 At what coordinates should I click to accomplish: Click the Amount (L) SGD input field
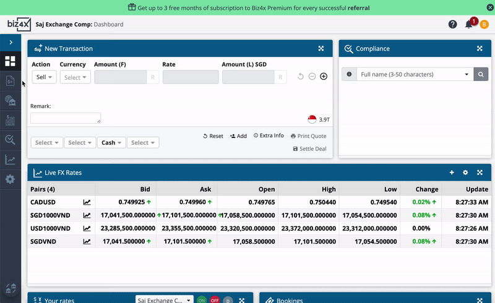coord(248,77)
